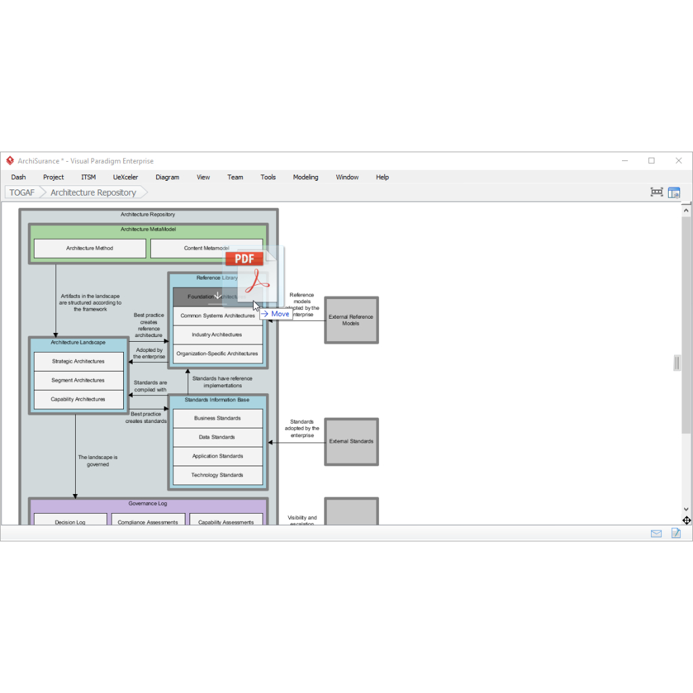Open the Project menu

click(x=53, y=177)
